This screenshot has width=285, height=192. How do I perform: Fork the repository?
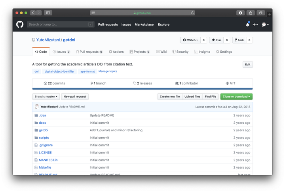click(239, 40)
